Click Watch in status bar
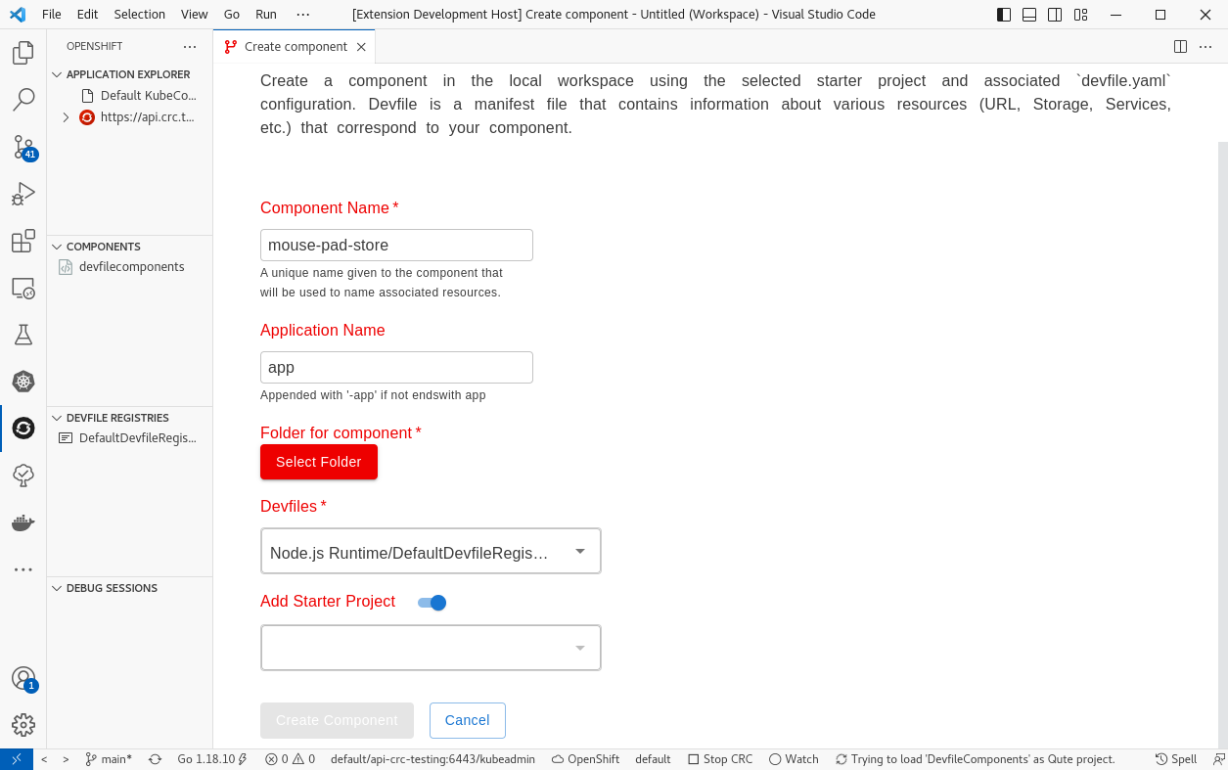 click(794, 759)
